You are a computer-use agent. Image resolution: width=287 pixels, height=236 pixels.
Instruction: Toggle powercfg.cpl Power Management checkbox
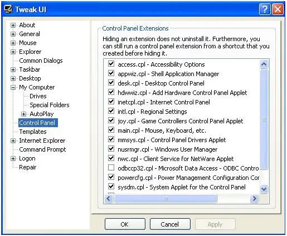(111, 177)
